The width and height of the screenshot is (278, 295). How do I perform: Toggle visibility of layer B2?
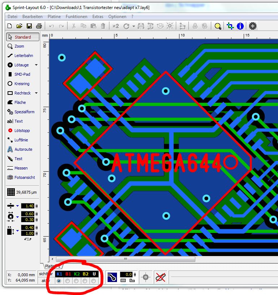pos(86,274)
